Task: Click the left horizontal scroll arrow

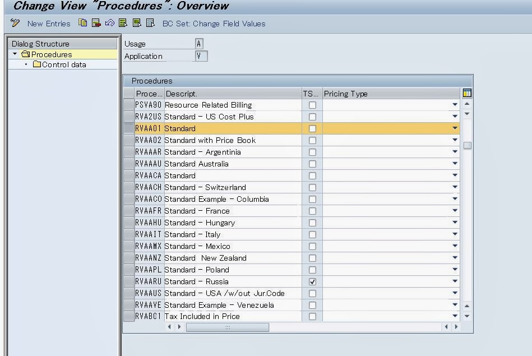Action: coord(169,327)
